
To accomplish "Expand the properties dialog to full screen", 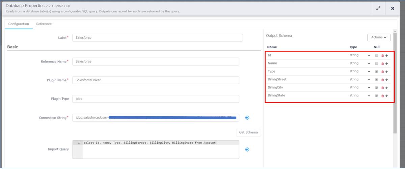I will coord(378,8).
